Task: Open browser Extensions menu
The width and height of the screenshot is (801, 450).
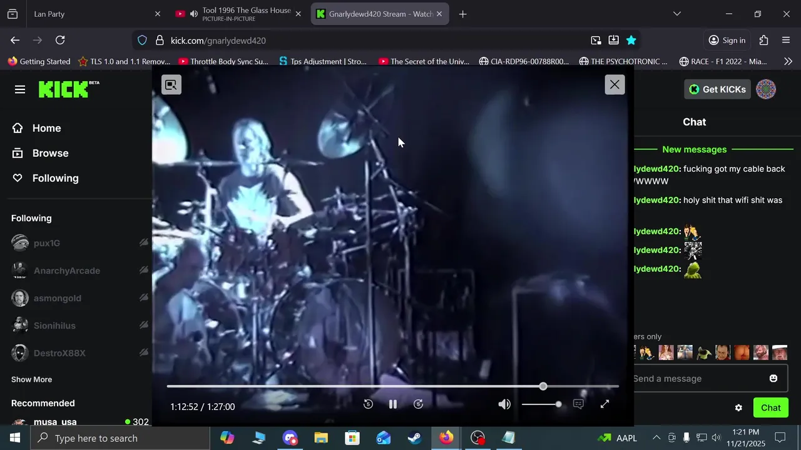Action: [x=763, y=40]
